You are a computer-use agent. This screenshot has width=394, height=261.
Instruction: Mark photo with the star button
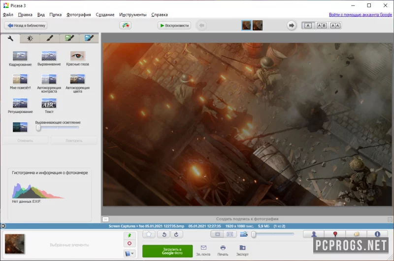[149, 234]
